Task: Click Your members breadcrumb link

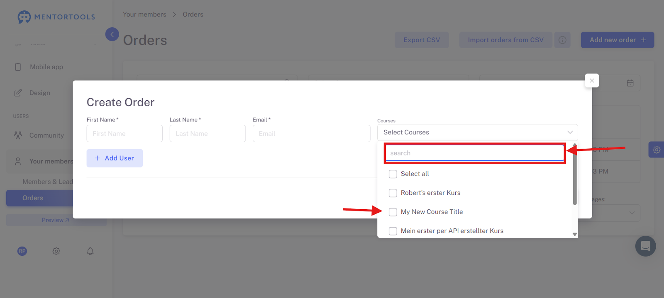Action: (x=144, y=15)
